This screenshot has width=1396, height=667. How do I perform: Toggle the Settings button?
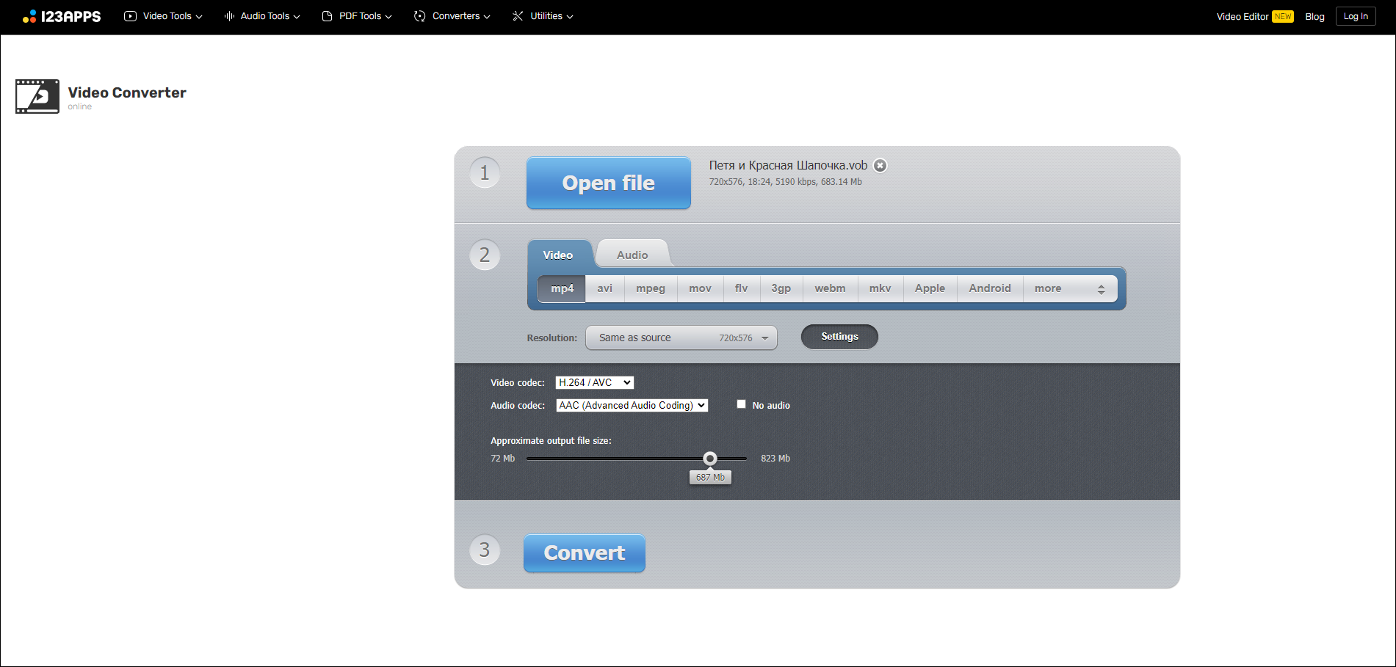click(839, 337)
